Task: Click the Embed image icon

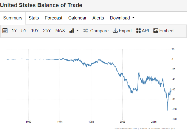Action: [156, 31]
